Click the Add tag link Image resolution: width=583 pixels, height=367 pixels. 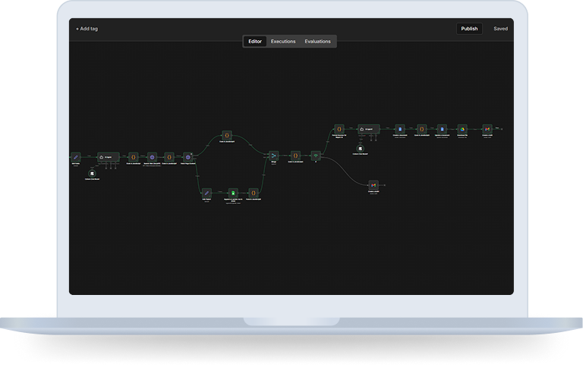87,29
